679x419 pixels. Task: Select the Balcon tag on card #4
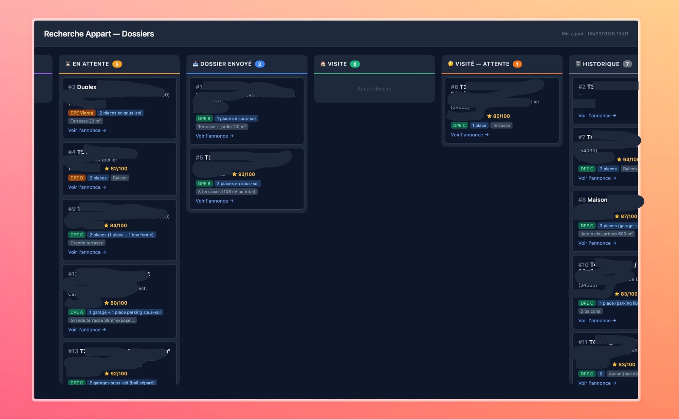click(120, 177)
